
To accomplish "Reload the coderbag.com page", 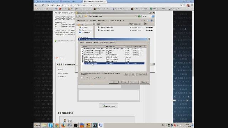I will click(43, 5).
